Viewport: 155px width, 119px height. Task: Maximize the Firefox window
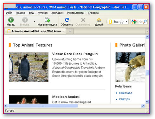[x=140, y=7]
